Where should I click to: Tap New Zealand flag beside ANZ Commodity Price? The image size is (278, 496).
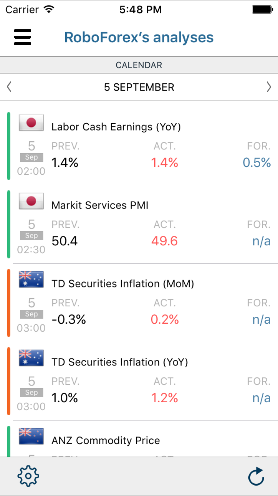[31, 437]
